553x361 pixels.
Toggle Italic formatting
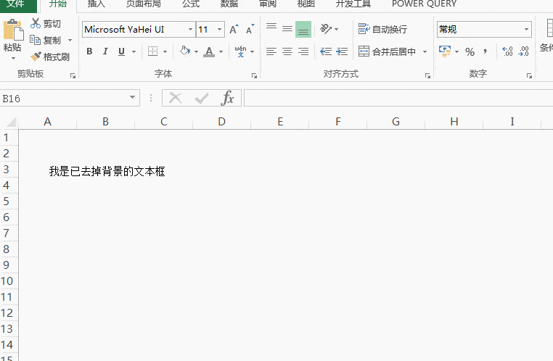105,51
